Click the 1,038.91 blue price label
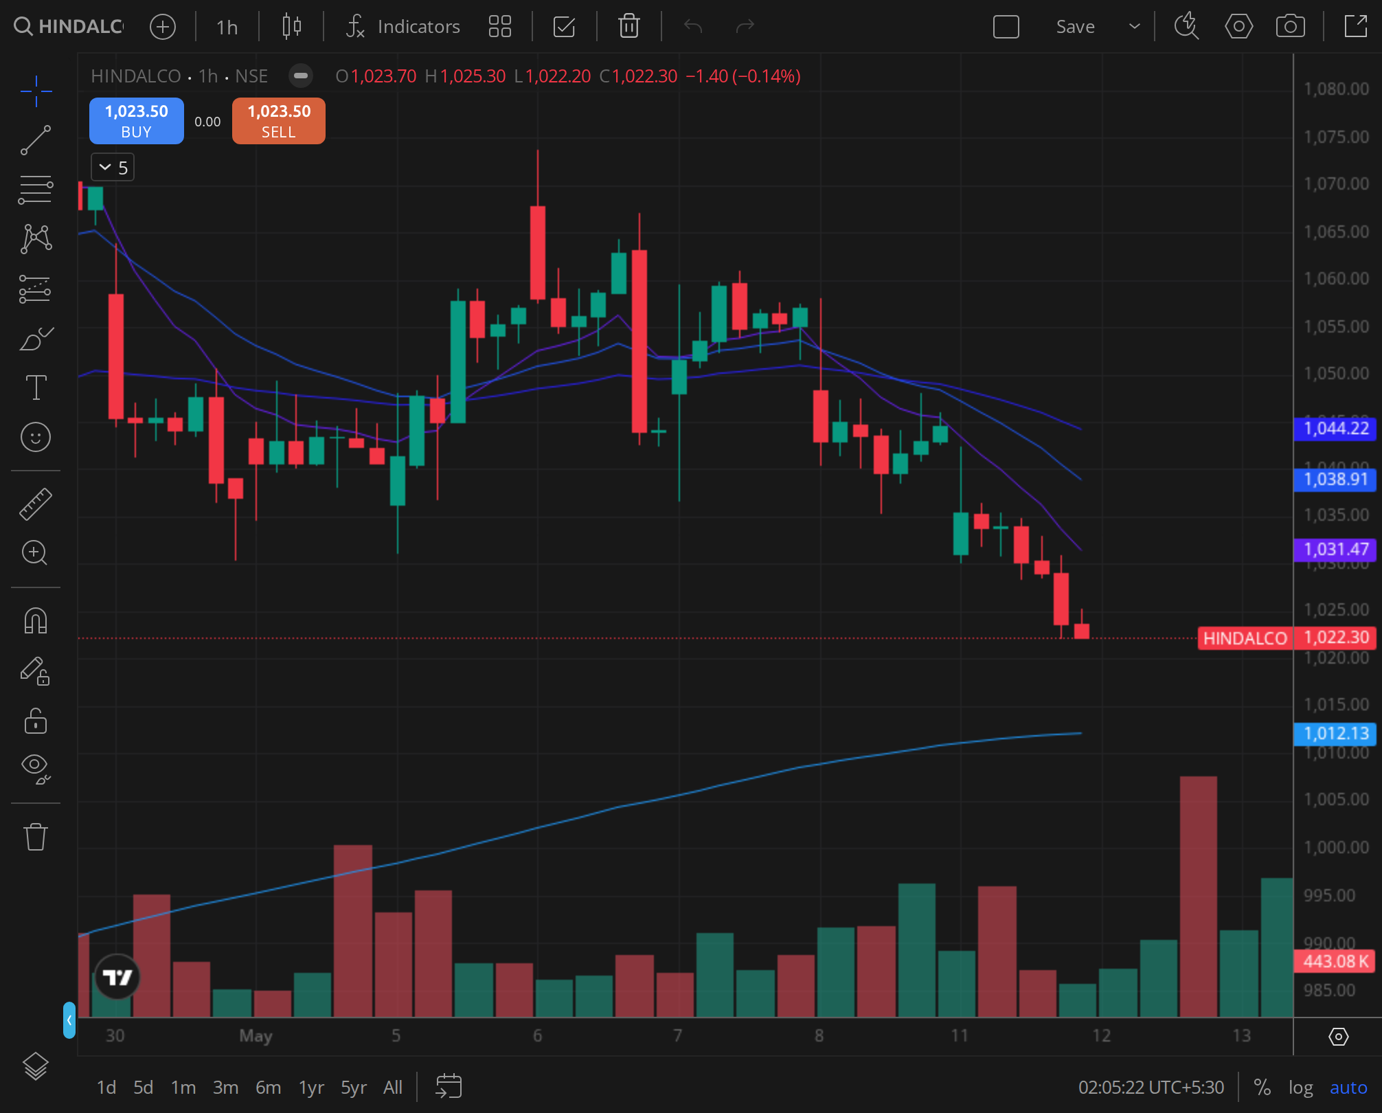 pos(1336,480)
